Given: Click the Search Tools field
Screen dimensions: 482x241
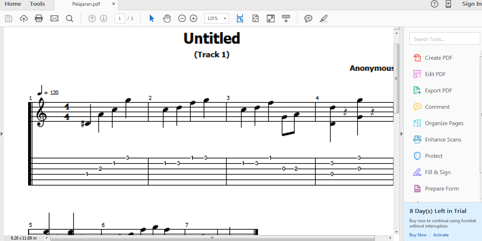Looking at the screenshot, I should pyautogui.click(x=445, y=39).
